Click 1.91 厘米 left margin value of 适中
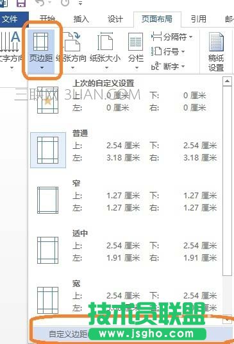The image size is (234, 344). click(123, 258)
